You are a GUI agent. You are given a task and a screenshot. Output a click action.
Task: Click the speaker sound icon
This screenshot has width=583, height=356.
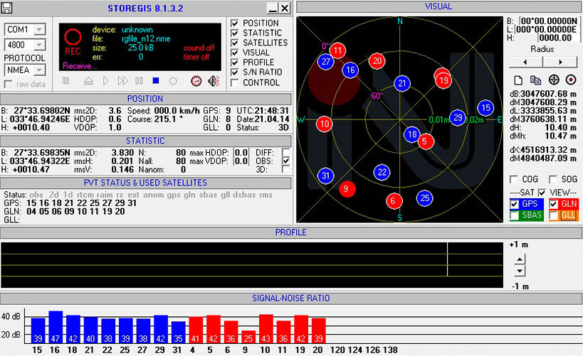214,81
